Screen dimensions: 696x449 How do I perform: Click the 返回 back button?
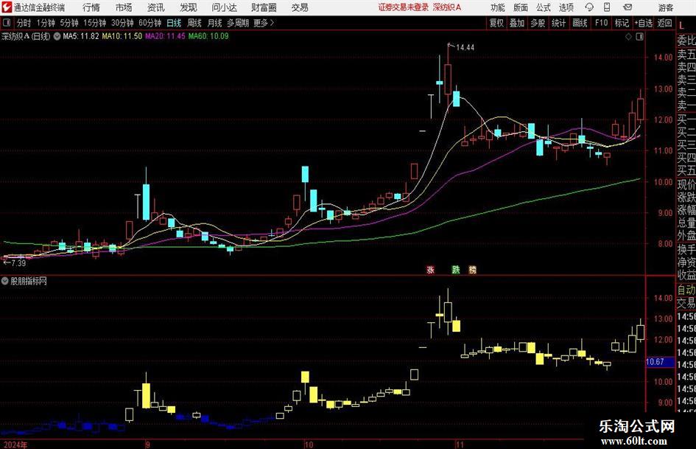click(x=664, y=23)
